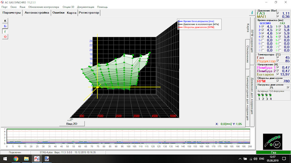Click the ENG language indicator
The image size is (291, 163).
(x=262, y=159)
